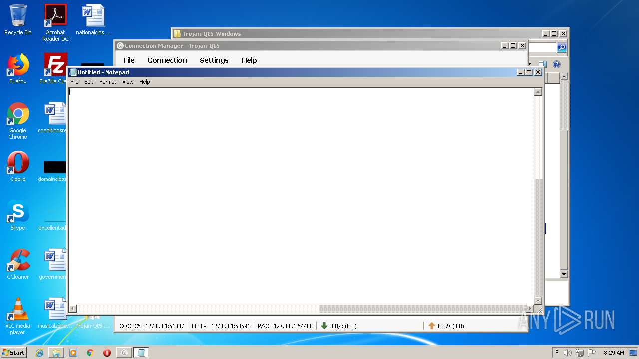Open Windows Explorer taskbar button

56,353
